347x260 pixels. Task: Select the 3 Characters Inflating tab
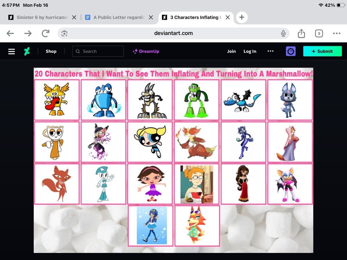point(192,17)
